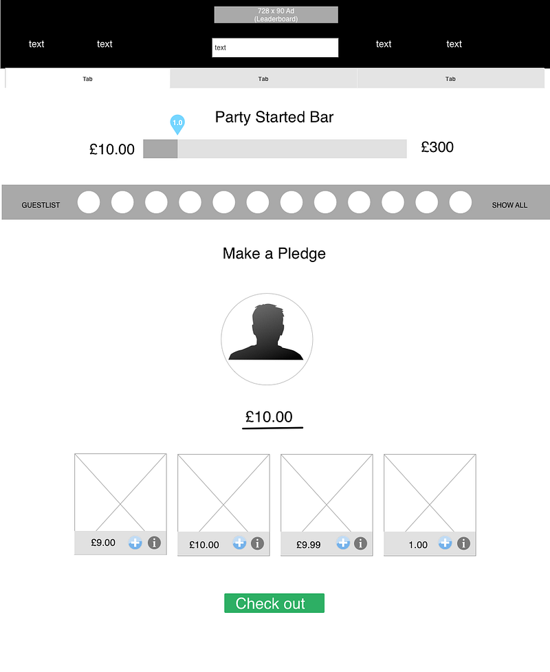Click the blue 1.0 progress marker

pos(177,124)
